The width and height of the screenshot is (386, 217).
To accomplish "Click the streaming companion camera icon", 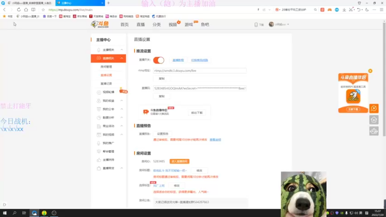I will pos(146,112).
